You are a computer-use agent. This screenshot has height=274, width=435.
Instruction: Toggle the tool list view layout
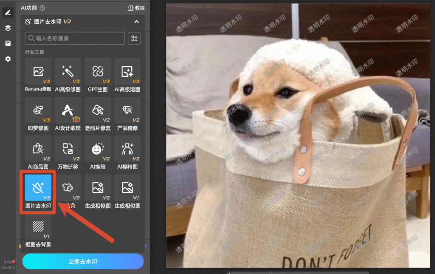(134, 38)
